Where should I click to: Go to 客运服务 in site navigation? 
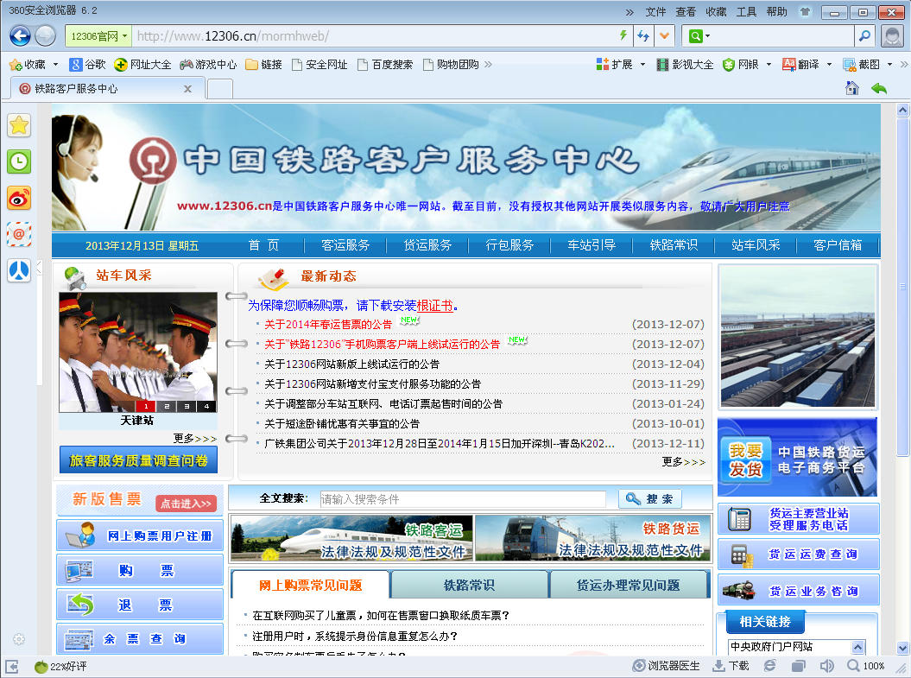[345, 245]
